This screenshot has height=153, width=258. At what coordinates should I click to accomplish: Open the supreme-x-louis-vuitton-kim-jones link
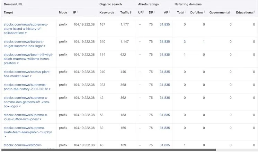[26, 117]
